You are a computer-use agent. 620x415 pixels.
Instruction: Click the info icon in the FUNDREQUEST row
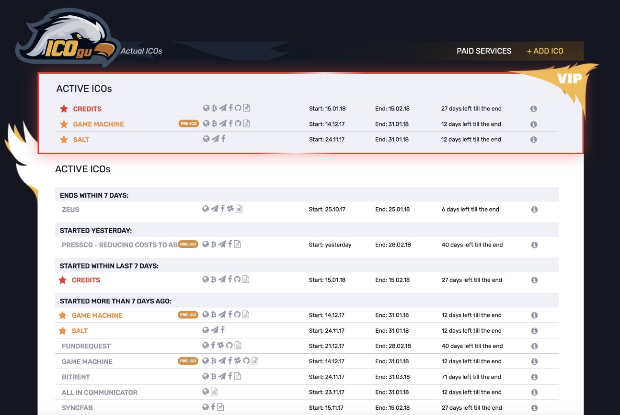pyautogui.click(x=534, y=346)
